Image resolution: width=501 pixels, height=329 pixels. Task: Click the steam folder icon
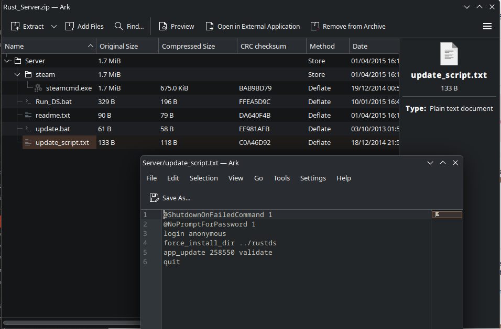[28, 74]
